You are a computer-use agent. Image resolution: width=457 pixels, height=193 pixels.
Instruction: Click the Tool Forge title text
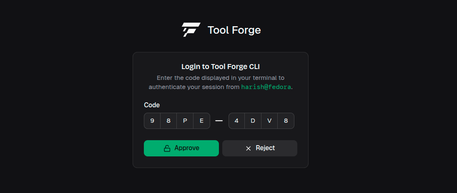tap(234, 30)
